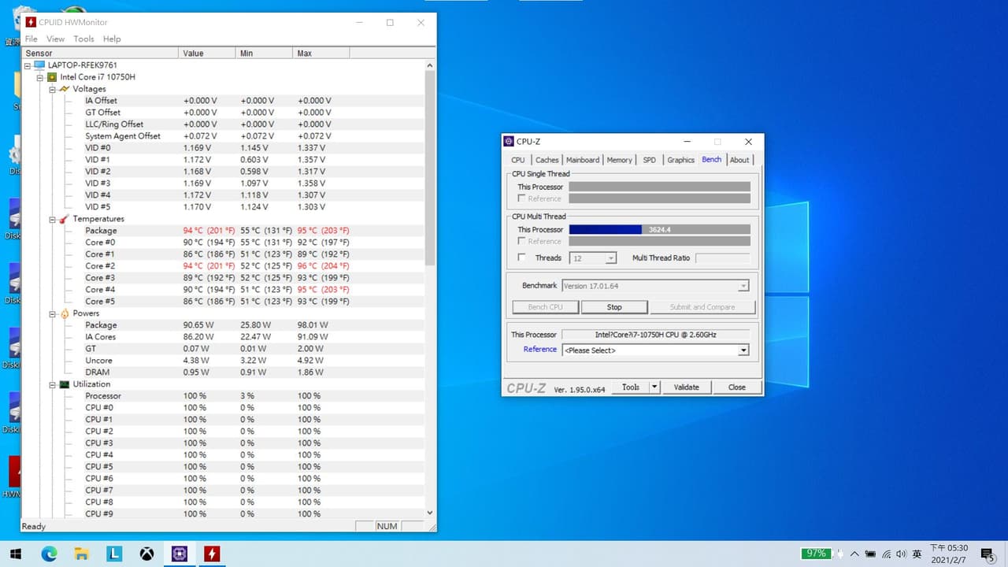Switch to the Memory tab
Screen dimensions: 1008x567
[x=619, y=160]
